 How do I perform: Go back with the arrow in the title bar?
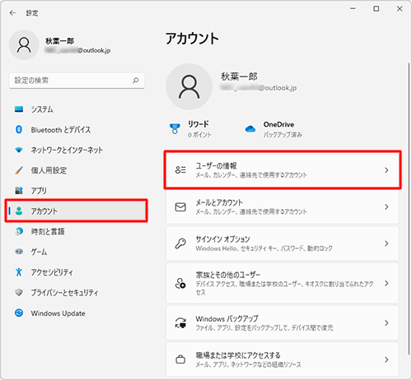point(12,13)
